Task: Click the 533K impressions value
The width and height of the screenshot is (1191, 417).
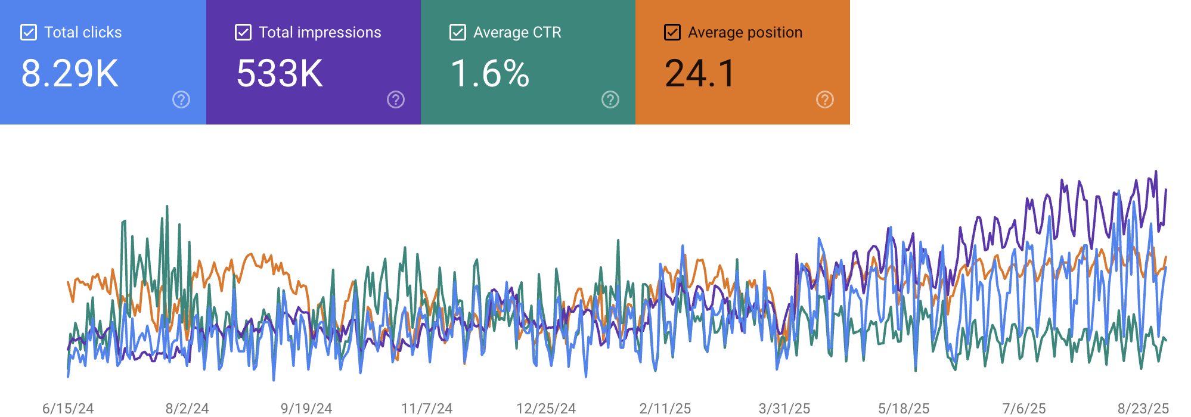Action: 280,74
